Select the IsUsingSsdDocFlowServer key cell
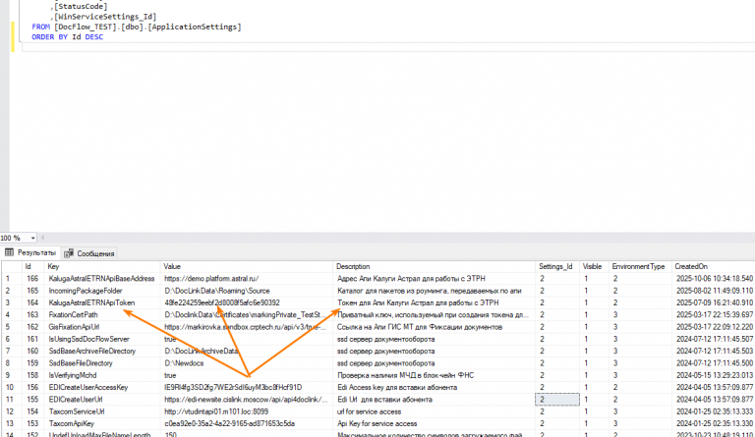Viewport: 755px width, 437px height. pos(102,339)
